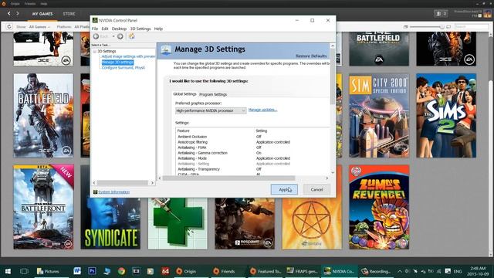Image resolution: width=494 pixels, height=278 pixels.
Task: Select the Global Settings tab
Action: click(184, 94)
